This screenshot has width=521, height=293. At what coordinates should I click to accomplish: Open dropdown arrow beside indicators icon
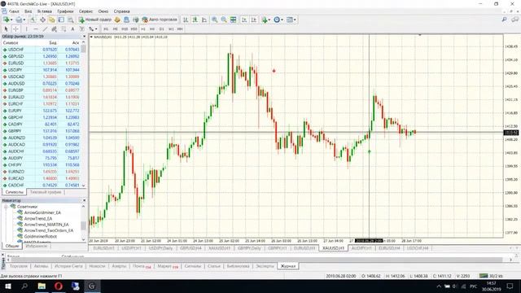(x=269, y=20)
